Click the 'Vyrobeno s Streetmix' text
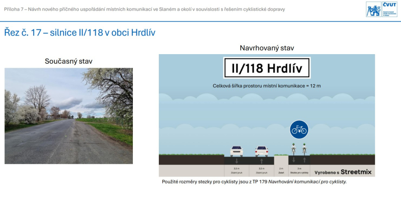Viewport: 401px width, 206px height. (343, 172)
